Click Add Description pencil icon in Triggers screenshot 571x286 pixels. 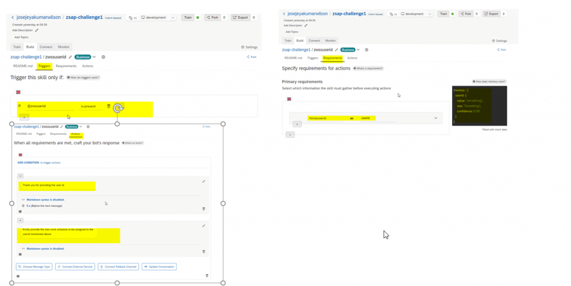tap(36, 30)
